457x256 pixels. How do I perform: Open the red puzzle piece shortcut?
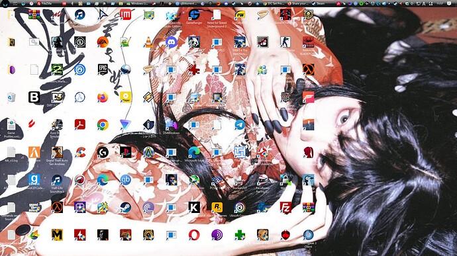194,69
